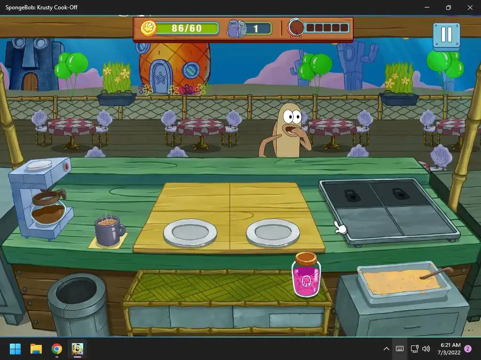Screen dimensions: 481x360
Task: Click the gold coin icon
Action: pyautogui.click(x=148, y=29)
